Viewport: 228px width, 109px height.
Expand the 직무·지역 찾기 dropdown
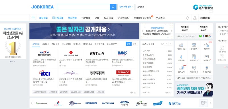pos(126,7)
